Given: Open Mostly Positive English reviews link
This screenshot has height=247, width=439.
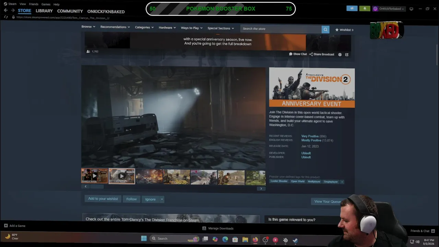Looking at the screenshot, I should pos(311,140).
